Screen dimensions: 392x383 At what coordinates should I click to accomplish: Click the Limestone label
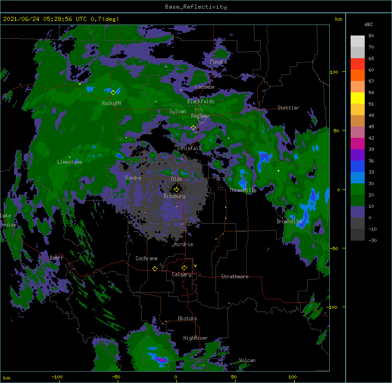[70, 162]
